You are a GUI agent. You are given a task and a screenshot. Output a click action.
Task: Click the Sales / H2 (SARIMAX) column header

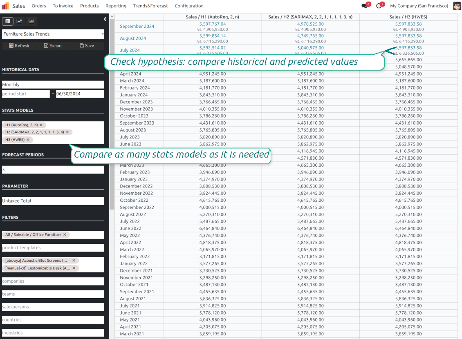point(310,17)
